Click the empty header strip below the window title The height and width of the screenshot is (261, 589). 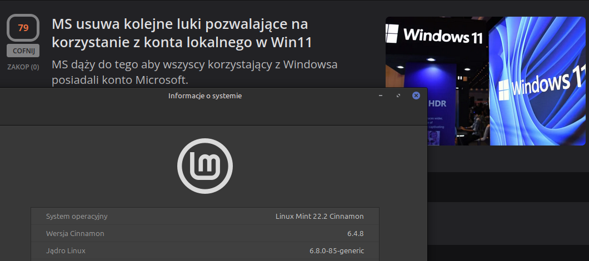pyautogui.click(x=213, y=114)
